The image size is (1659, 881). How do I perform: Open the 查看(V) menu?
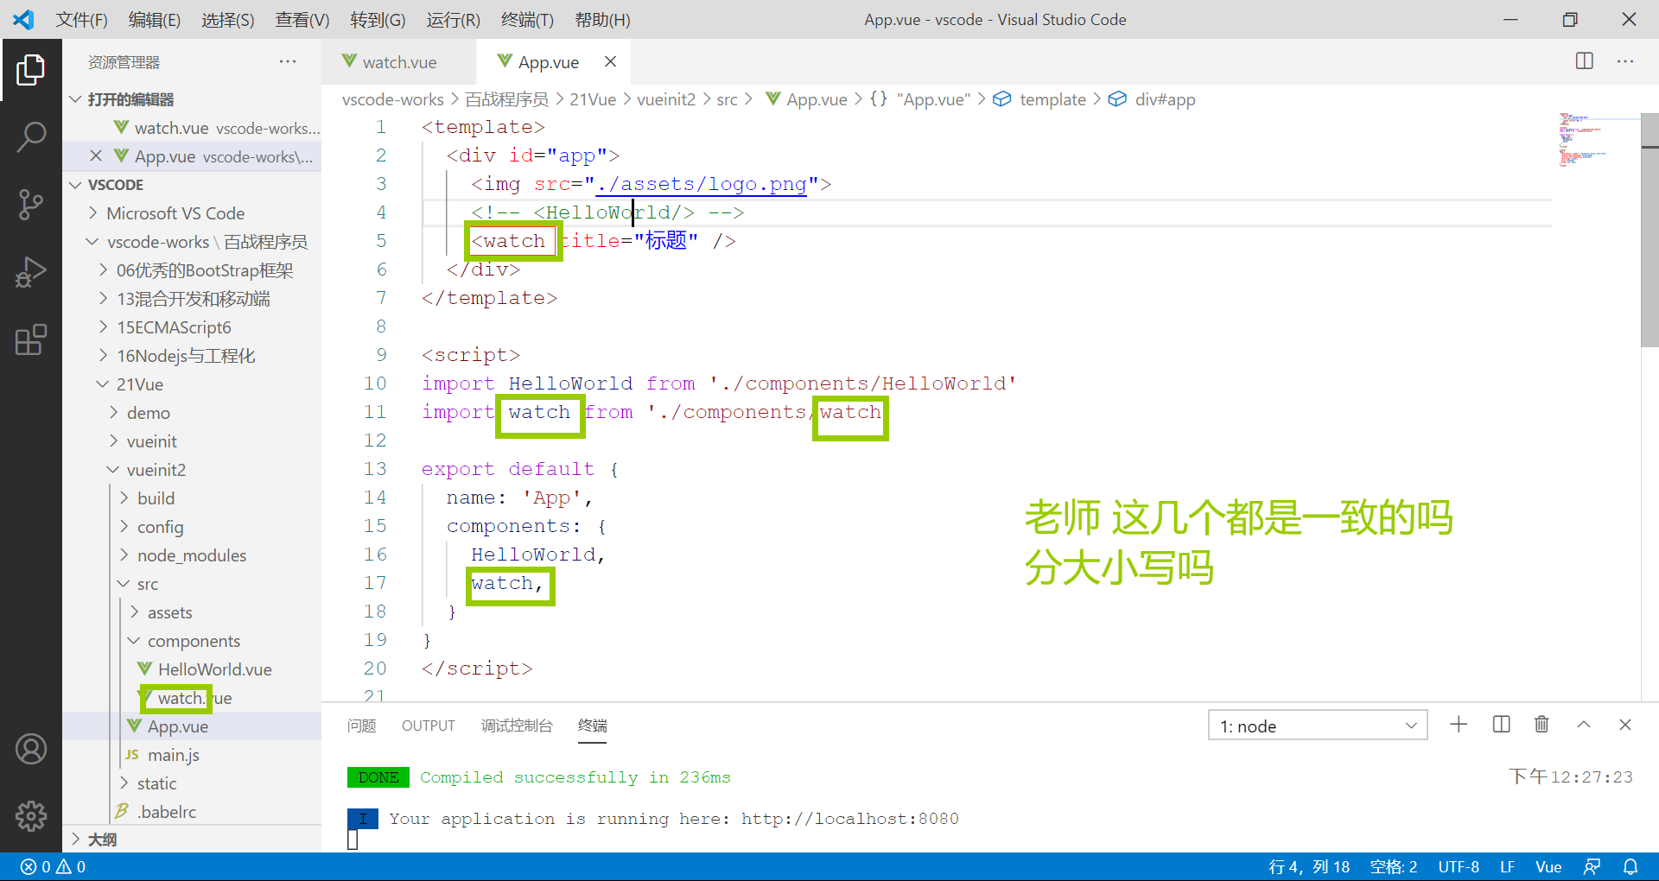click(x=302, y=20)
